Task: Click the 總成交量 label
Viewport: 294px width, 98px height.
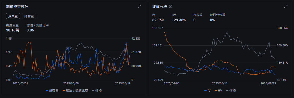Action: tap(12, 25)
